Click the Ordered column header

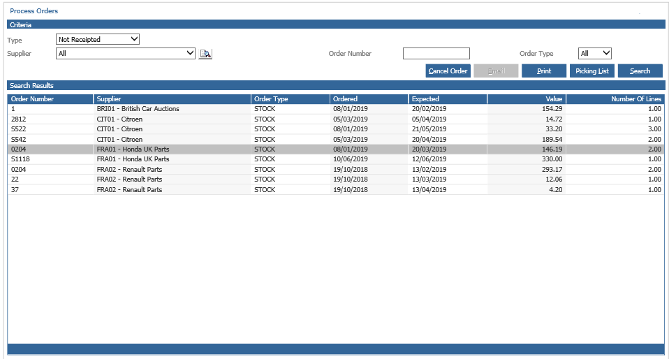click(369, 99)
